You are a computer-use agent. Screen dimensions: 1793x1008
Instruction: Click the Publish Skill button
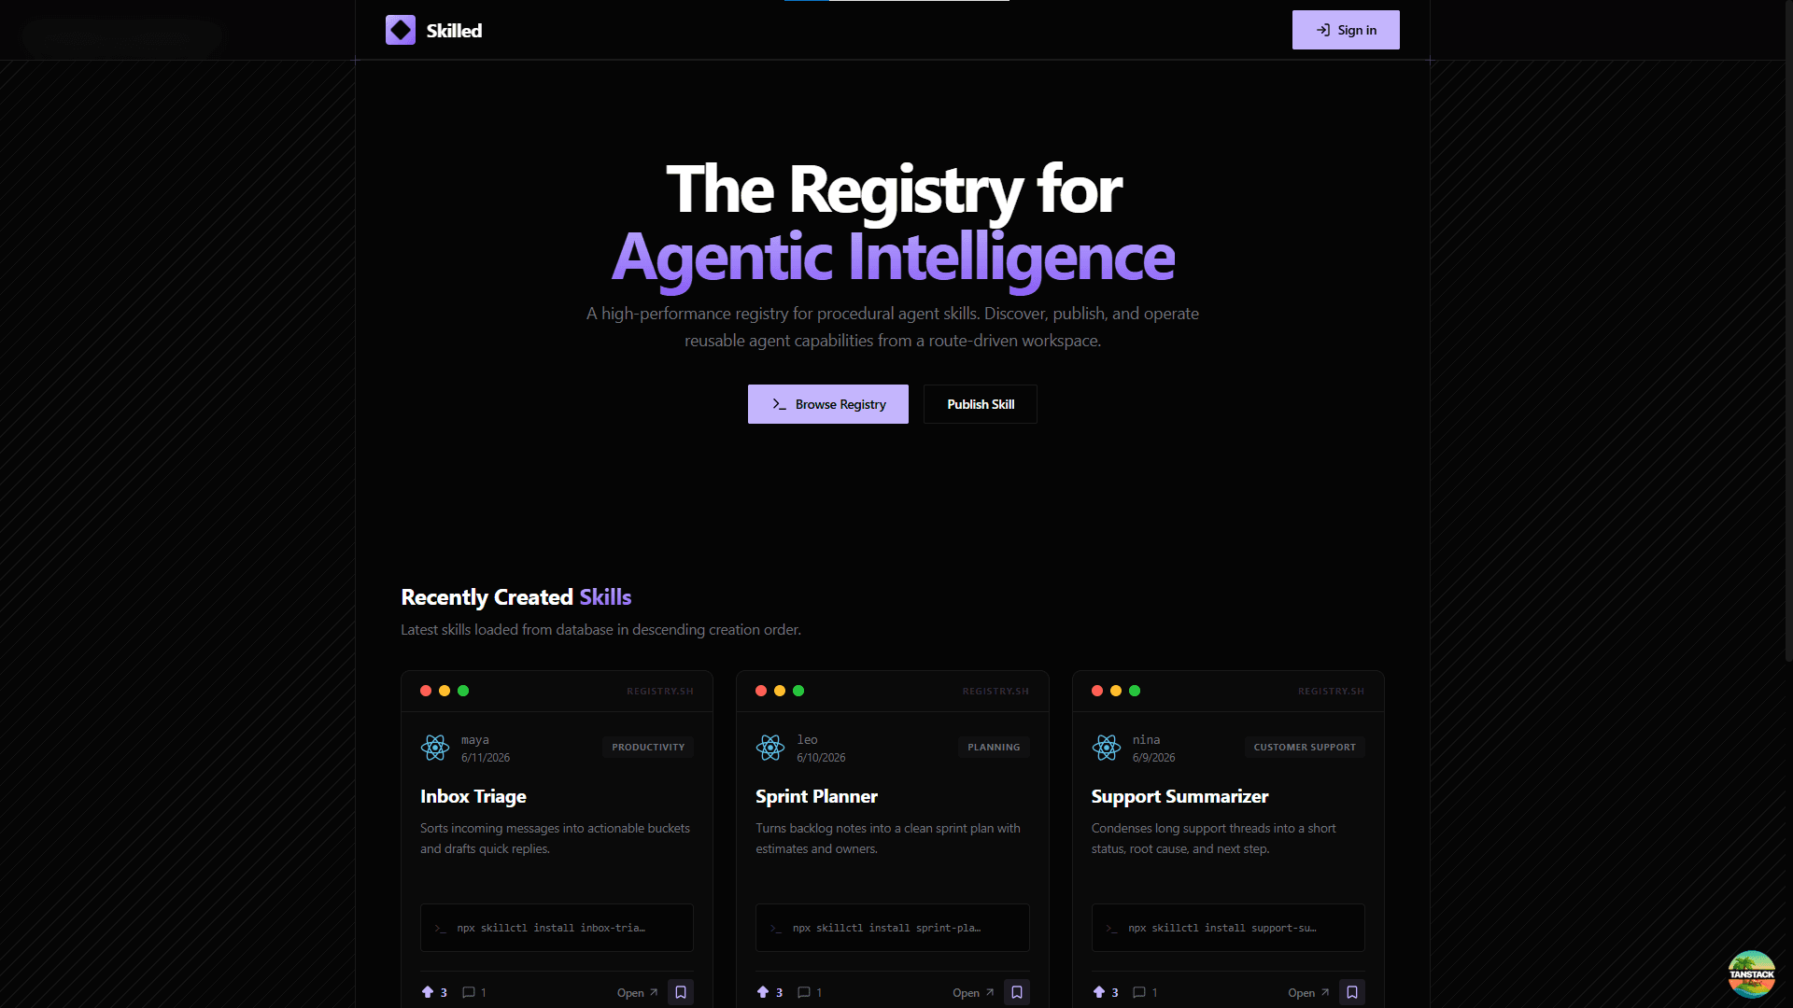pos(981,404)
